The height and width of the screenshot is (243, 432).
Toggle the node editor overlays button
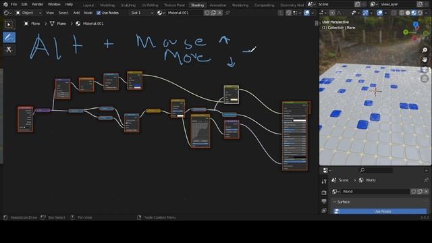(306, 13)
